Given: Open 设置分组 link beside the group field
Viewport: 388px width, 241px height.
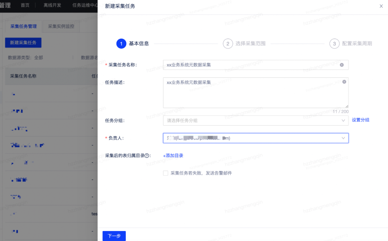Looking at the screenshot, I should tap(360, 120).
